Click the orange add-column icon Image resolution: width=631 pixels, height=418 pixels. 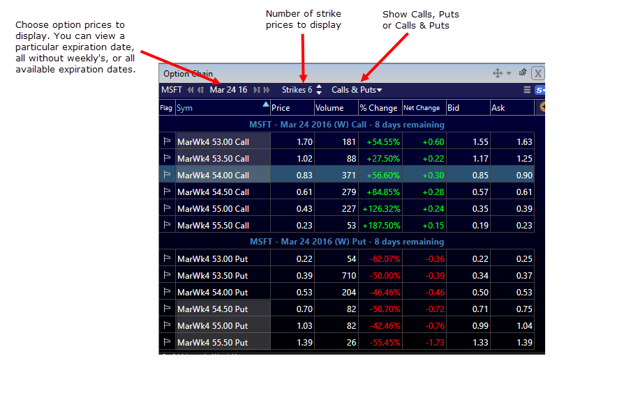[x=542, y=107]
